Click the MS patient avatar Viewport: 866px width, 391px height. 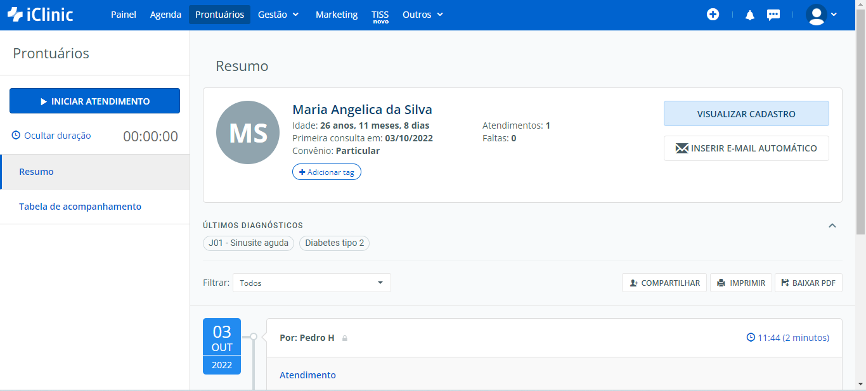[247, 132]
